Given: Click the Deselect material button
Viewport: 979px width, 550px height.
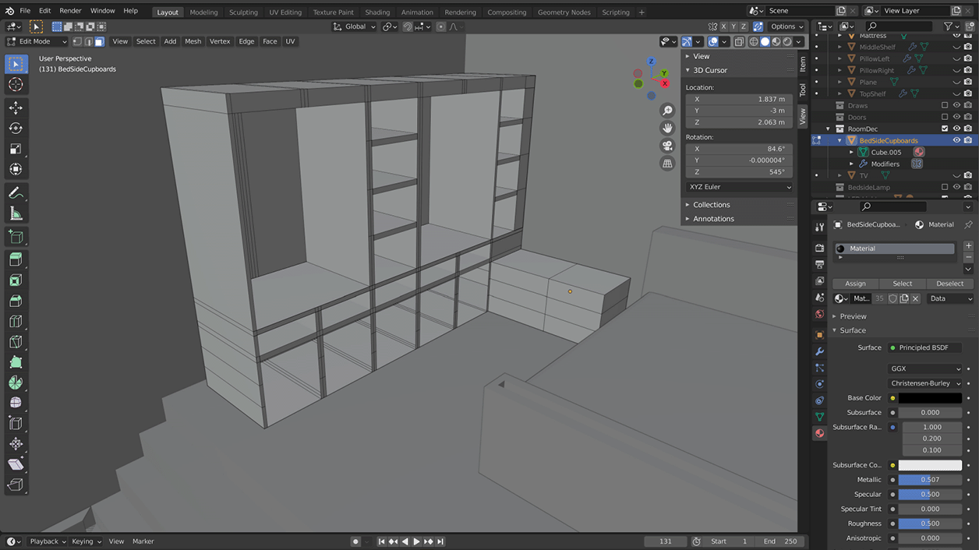Looking at the screenshot, I should 949,284.
